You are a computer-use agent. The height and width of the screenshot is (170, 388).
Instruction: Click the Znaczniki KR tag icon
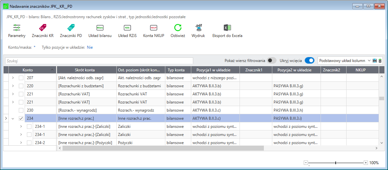42,28
